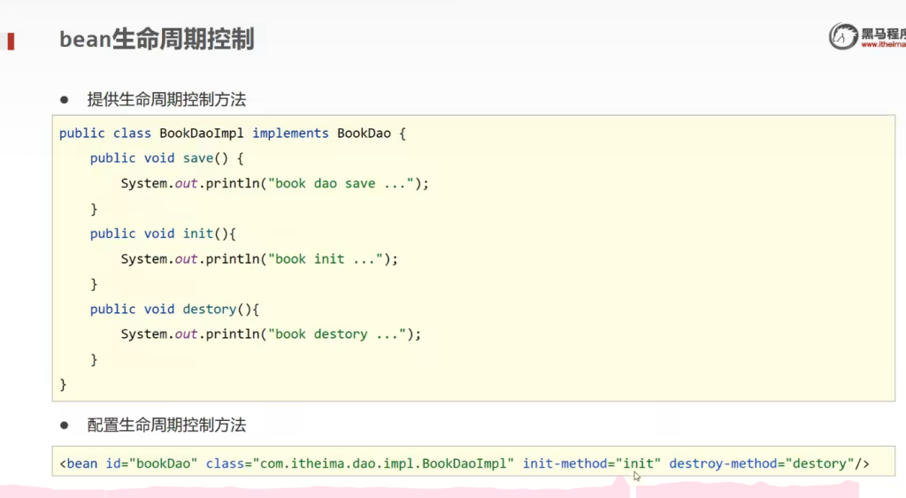Click the 提供生命周期控制方法 heading text
The height and width of the screenshot is (498, 906).
166,99
